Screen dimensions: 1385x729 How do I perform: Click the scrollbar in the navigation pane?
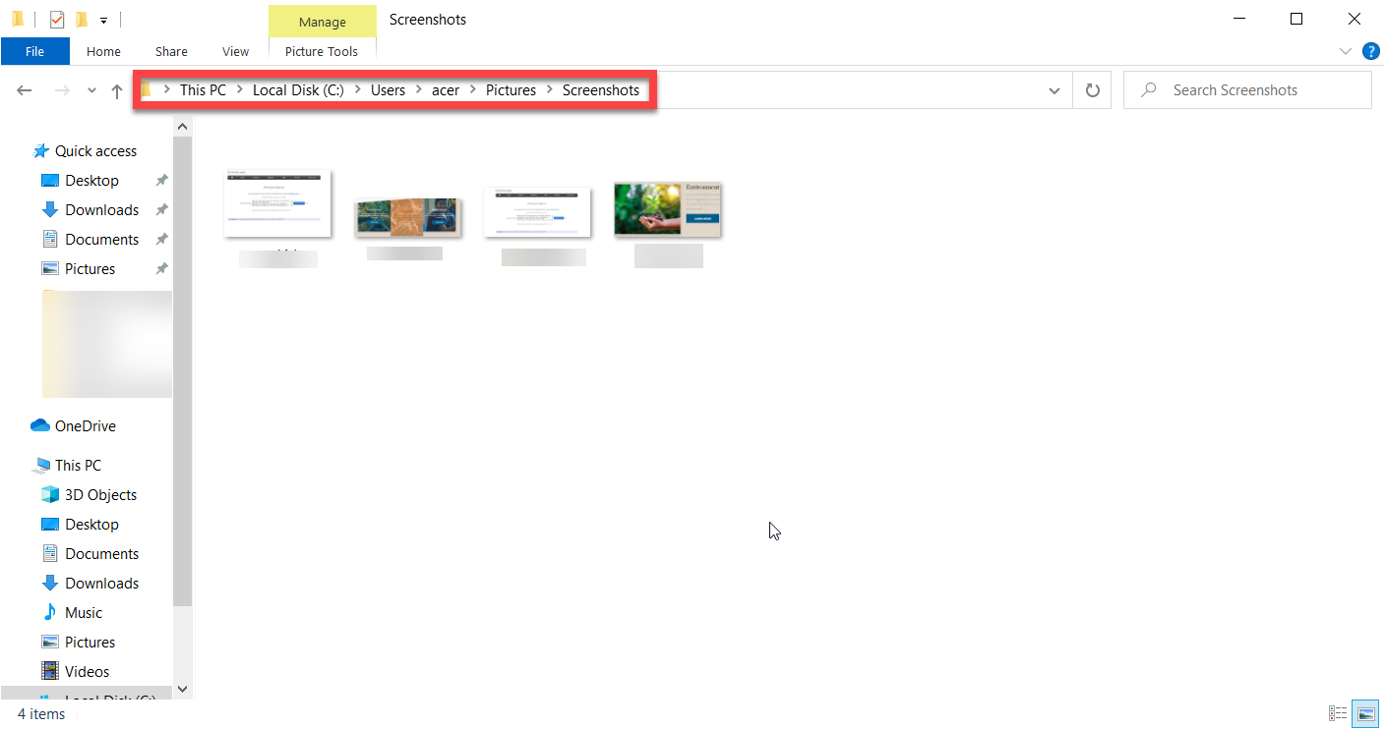(x=182, y=393)
